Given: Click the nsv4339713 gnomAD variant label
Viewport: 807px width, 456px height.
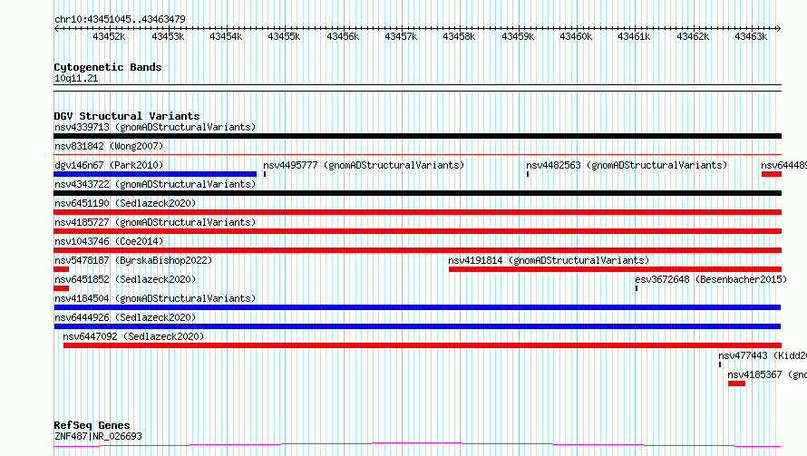Looking at the screenshot, I should pyautogui.click(x=155, y=127).
